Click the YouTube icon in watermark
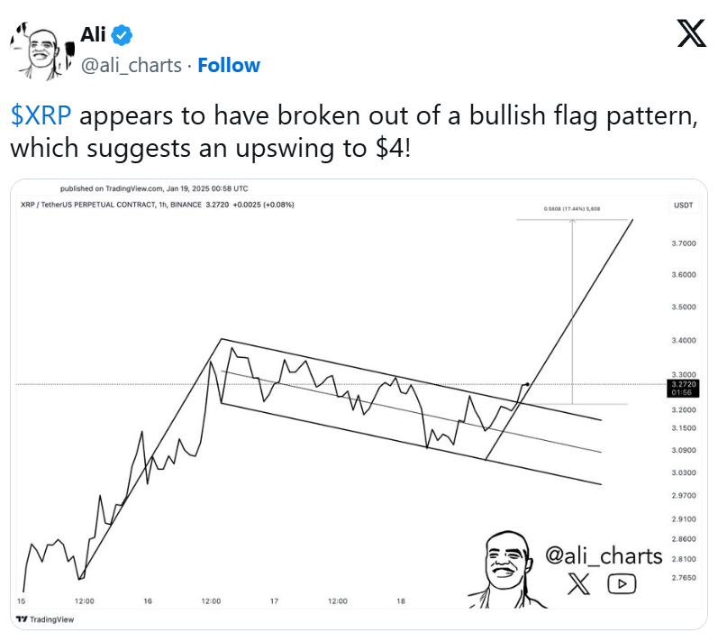Viewport: 718px width, 642px height. tap(622, 583)
